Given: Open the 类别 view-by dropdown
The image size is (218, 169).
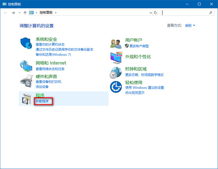Looking at the screenshot, I should tap(190, 25).
